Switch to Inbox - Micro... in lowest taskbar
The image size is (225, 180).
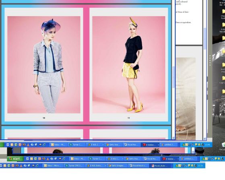click(53, 166)
